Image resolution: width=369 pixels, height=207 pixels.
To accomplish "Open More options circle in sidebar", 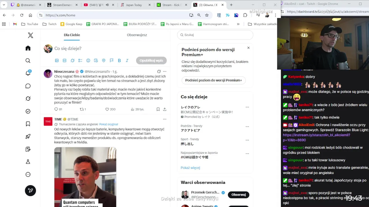I will (x=28, y=175).
